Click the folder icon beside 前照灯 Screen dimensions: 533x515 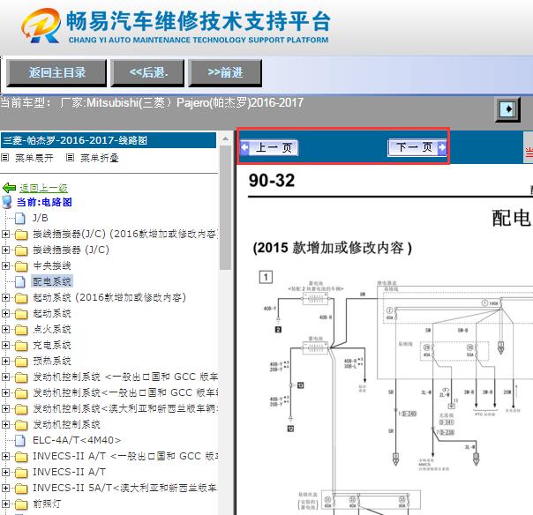coord(21,504)
